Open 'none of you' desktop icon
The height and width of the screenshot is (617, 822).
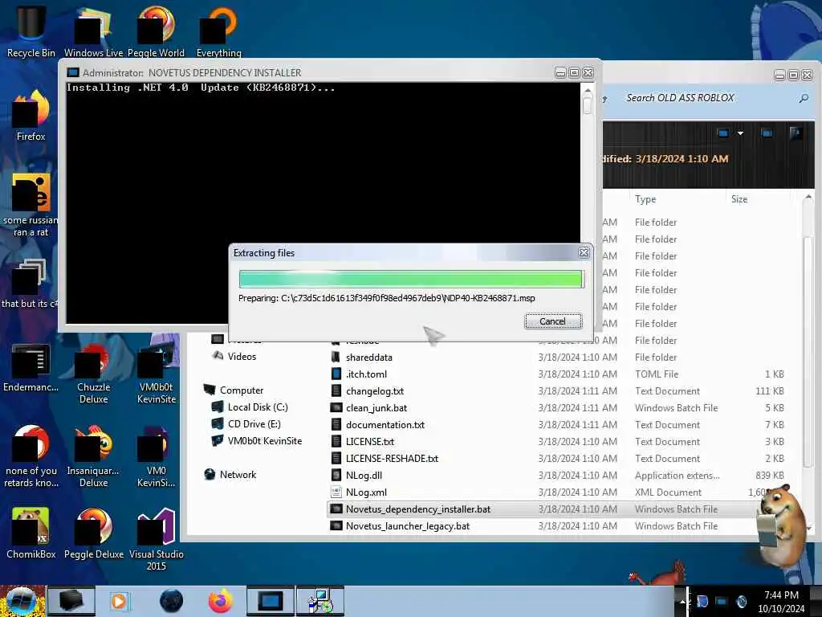(31, 456)
